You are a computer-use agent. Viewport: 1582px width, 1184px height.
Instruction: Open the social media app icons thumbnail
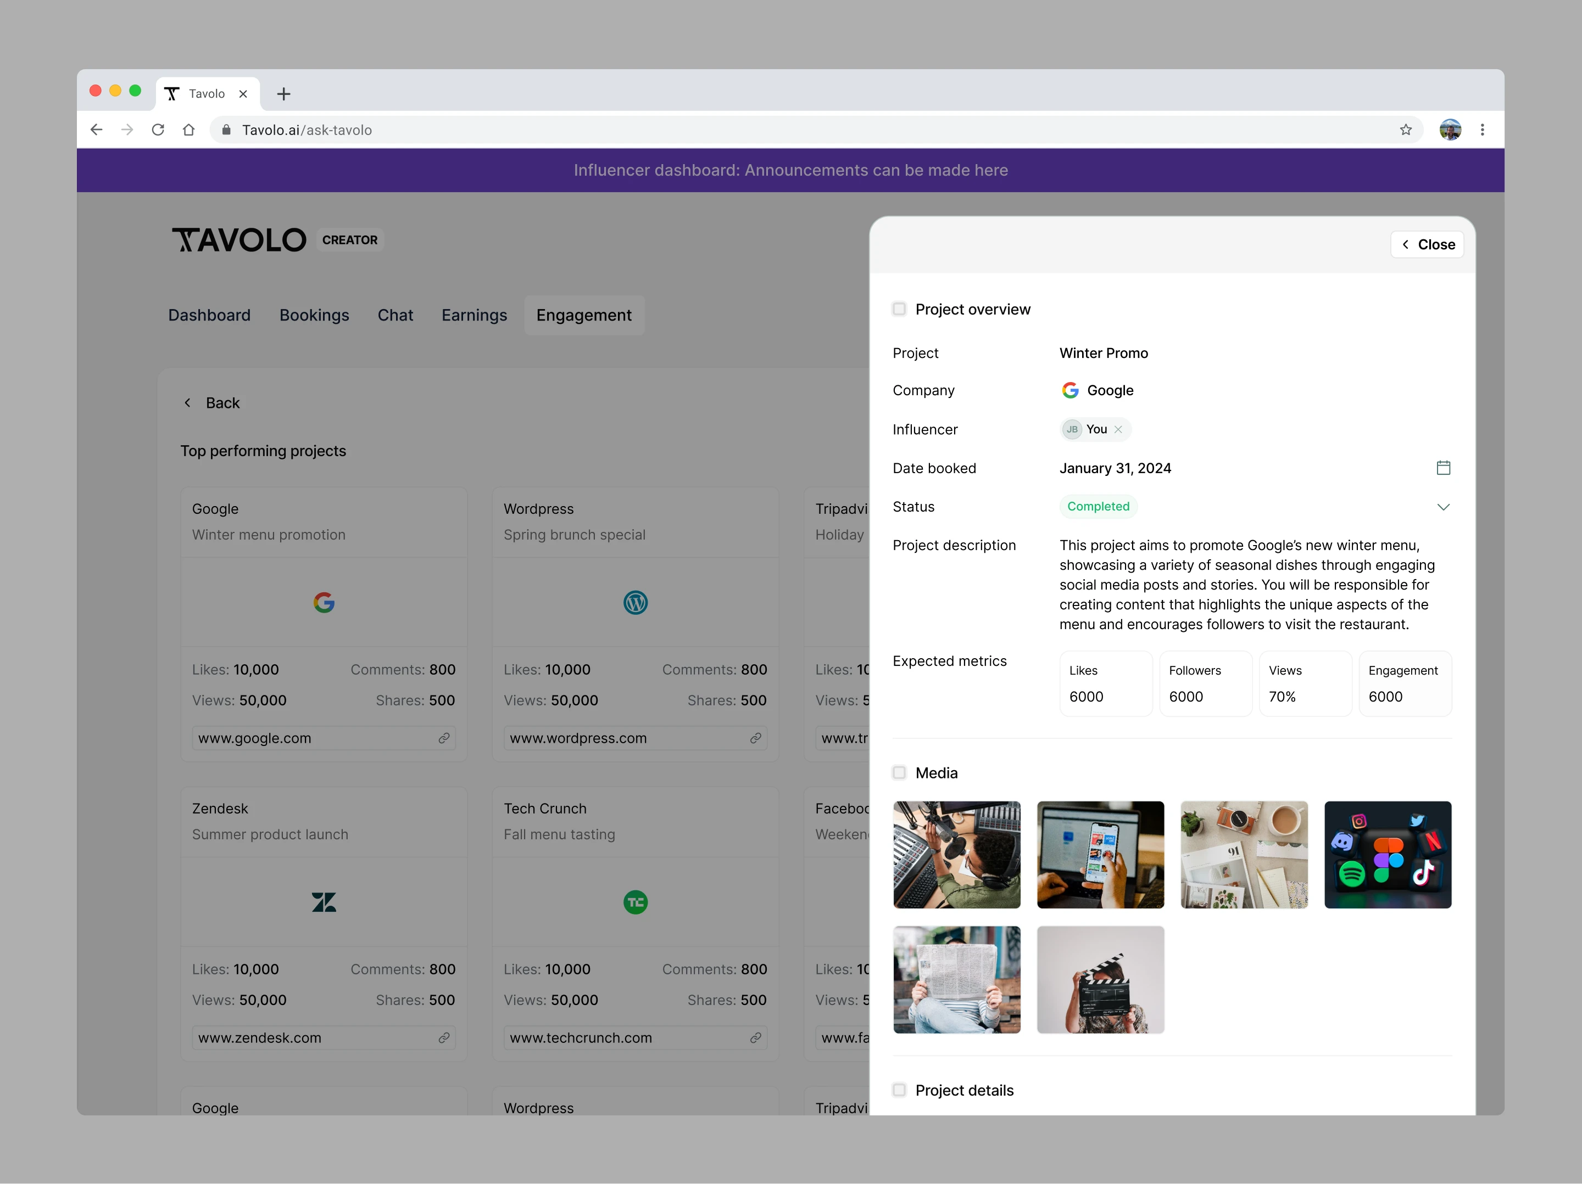click(1388, 855)
